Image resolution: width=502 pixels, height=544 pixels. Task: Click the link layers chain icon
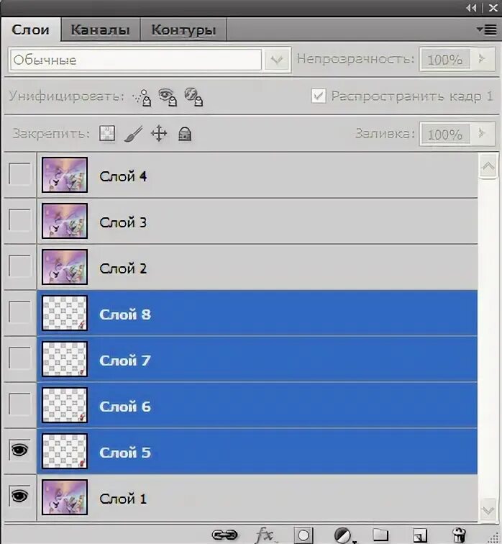coord(224,535)
